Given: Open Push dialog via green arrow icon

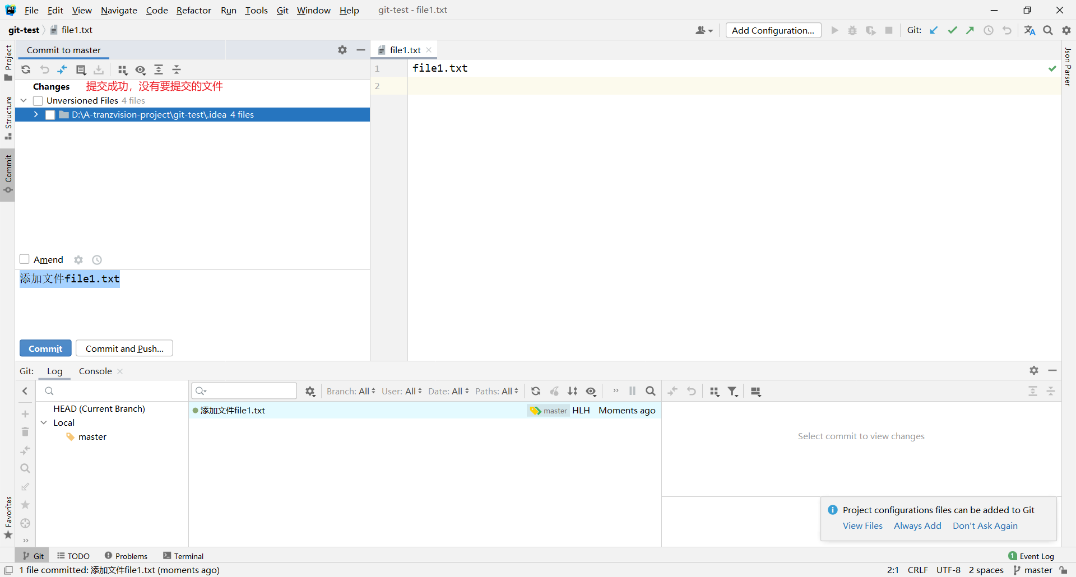Looking at the screenshot, I should click(971, 30).
